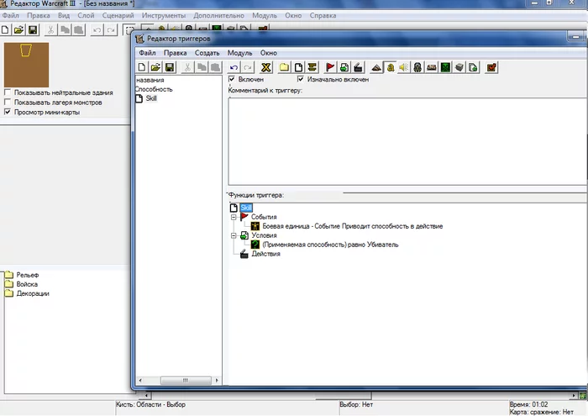Click Undo icon in main Warcraft III Editor toolbar
Screen dimensions: 588x416
click(97, 29)
